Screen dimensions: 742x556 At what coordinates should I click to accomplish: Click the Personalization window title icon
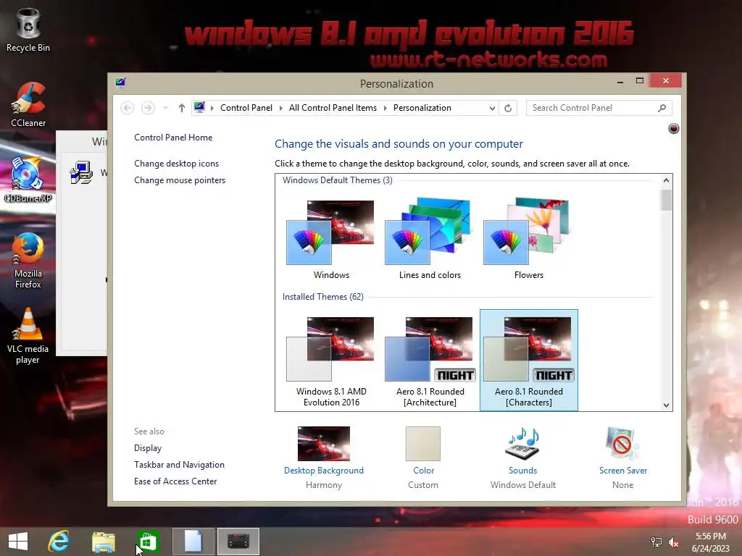[x=120, y=83]
